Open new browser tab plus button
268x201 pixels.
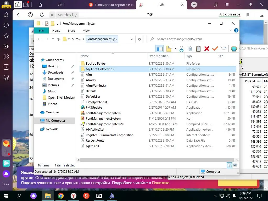194,5
